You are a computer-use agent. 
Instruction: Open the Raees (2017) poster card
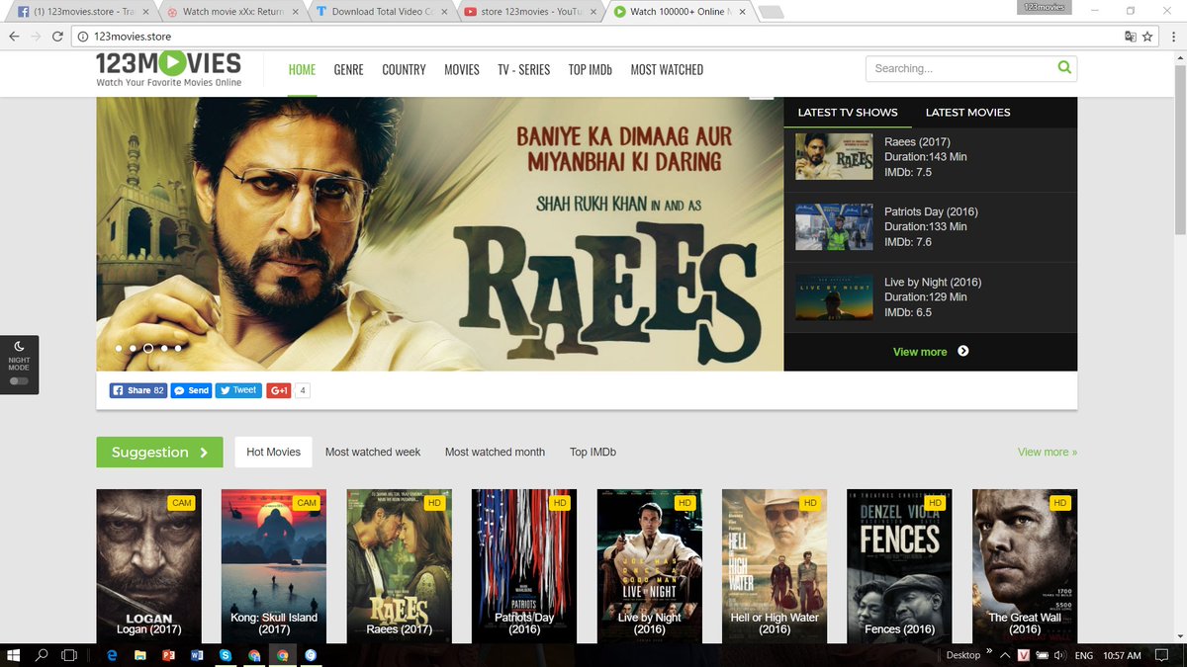399,565
